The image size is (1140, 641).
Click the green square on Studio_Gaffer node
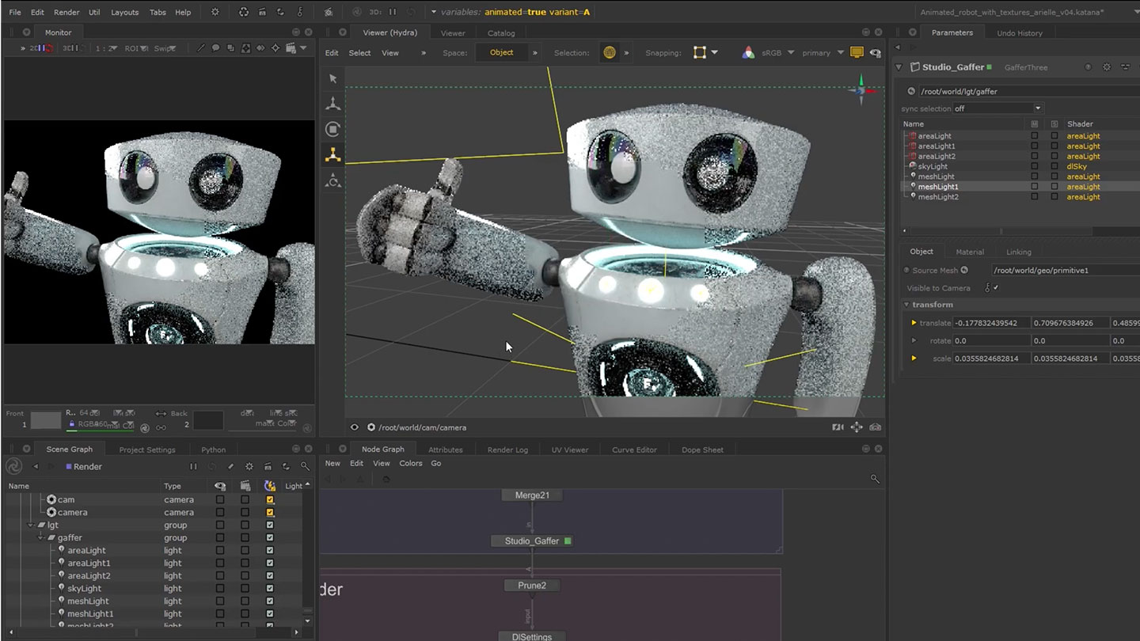568,541
